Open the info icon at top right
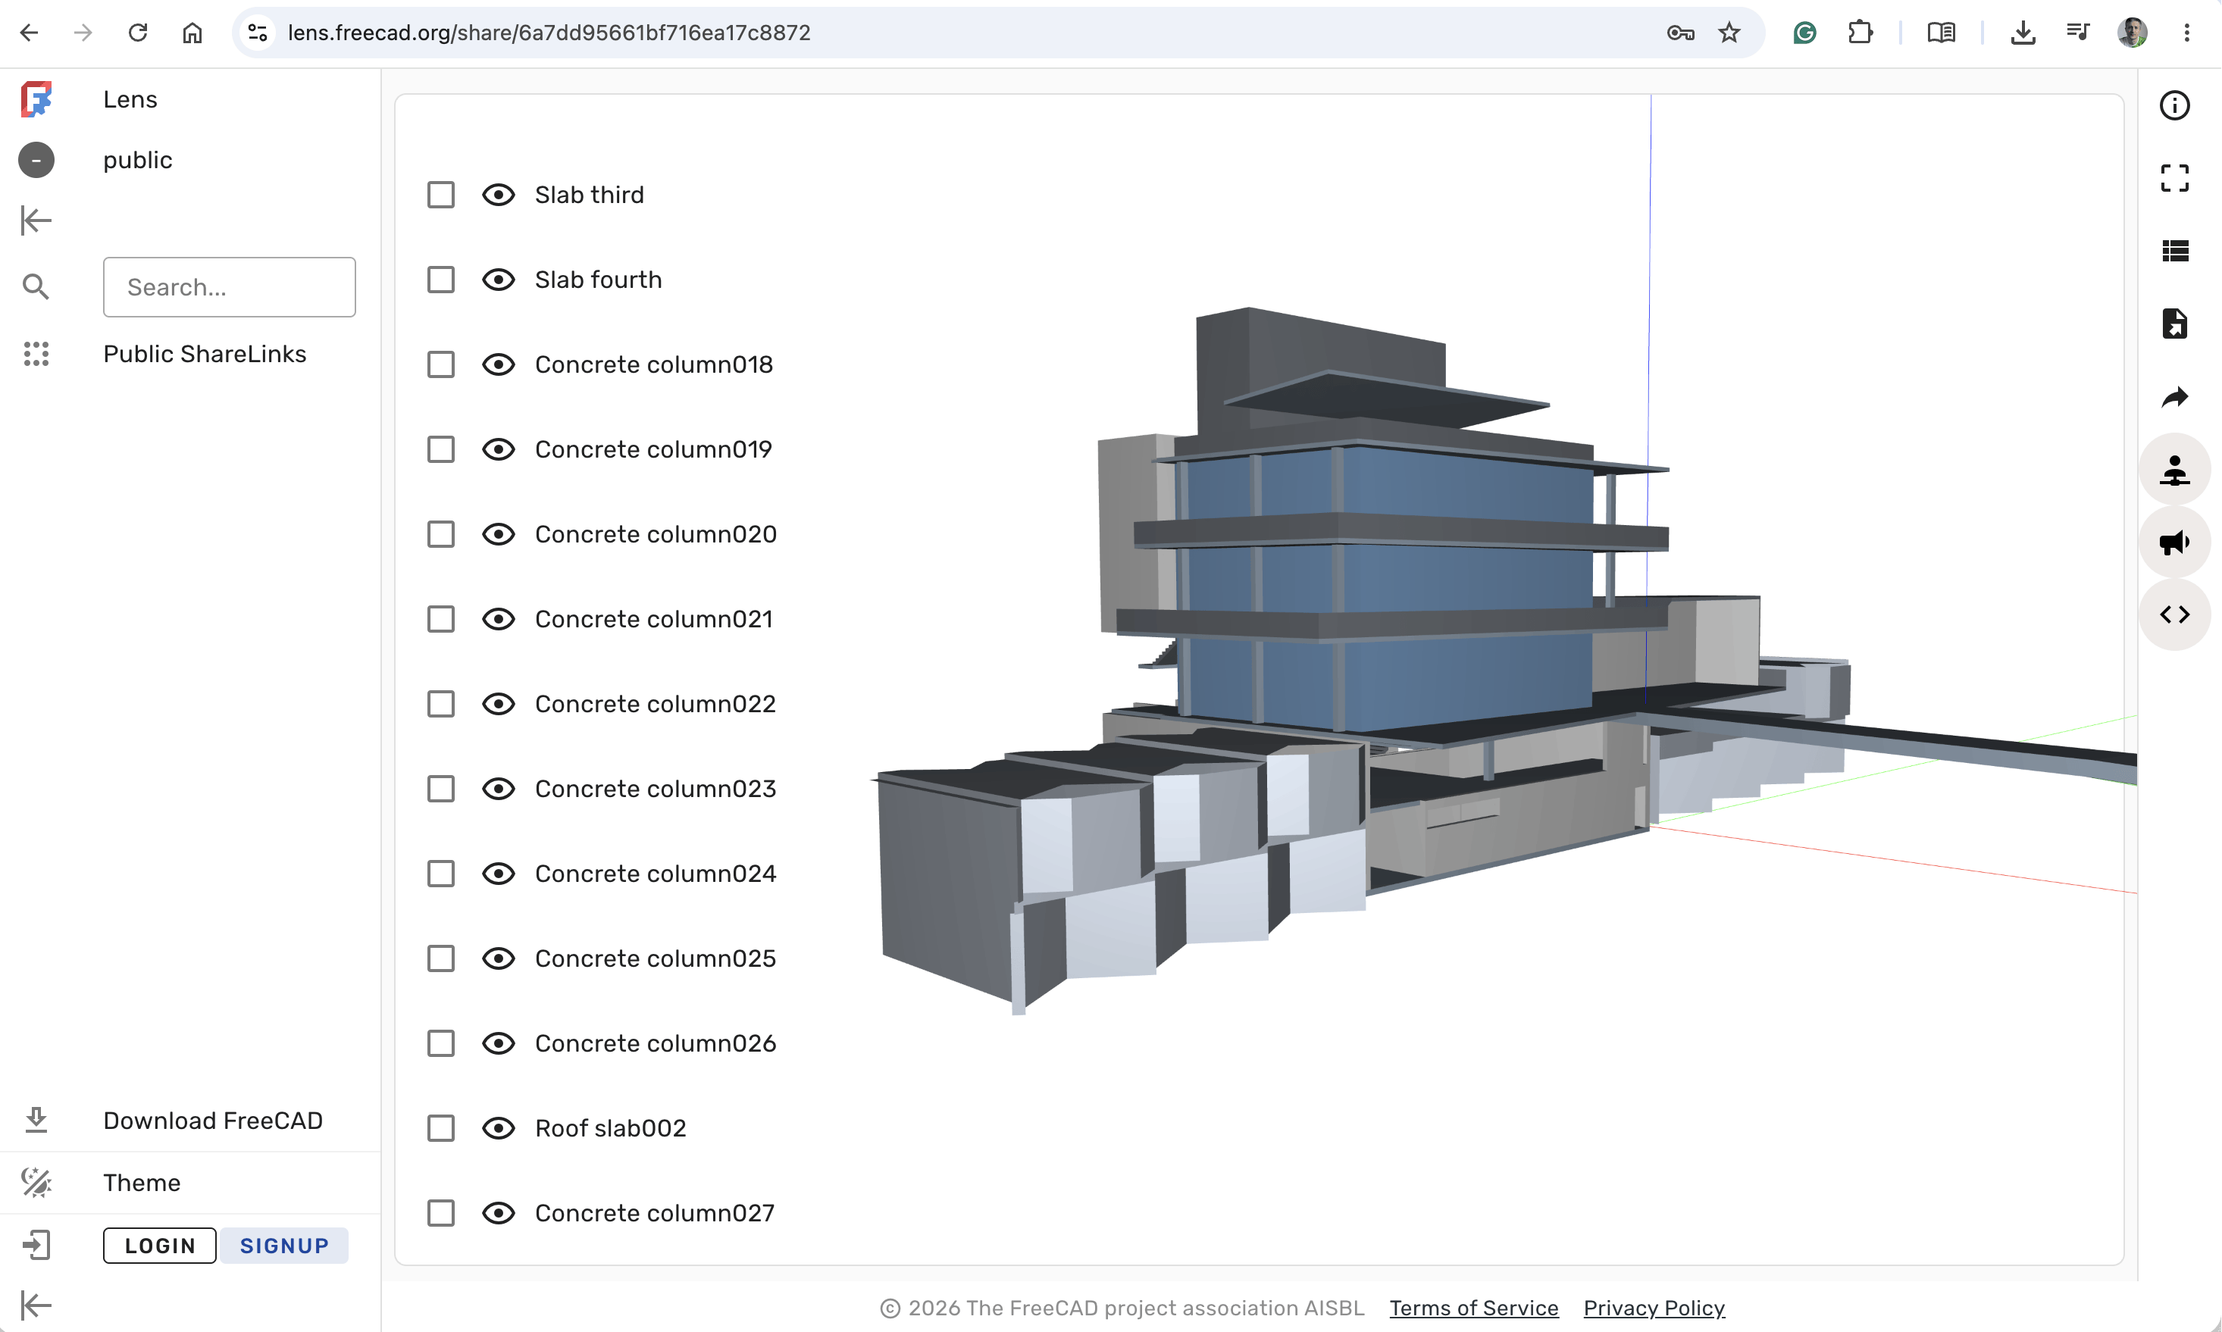This screenshot has height=1332, width=2222. point(2174,105)
